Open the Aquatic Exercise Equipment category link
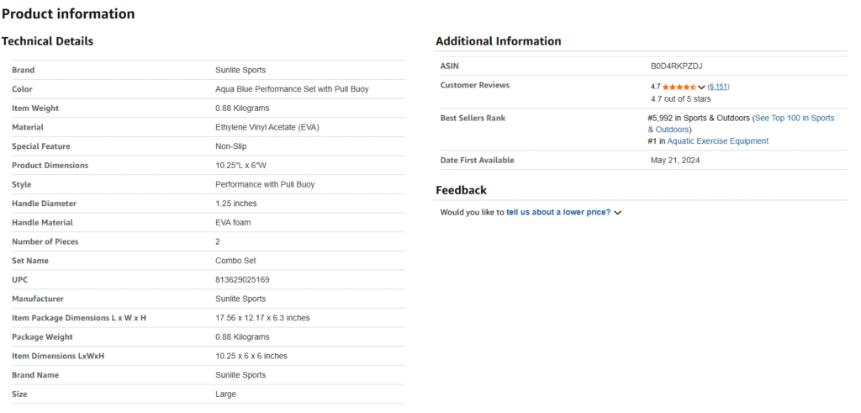 tap(717, 141)
